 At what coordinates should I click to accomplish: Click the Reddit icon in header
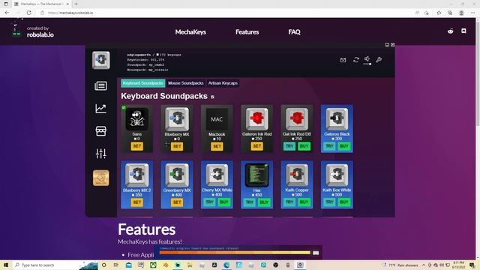[450, 31]
